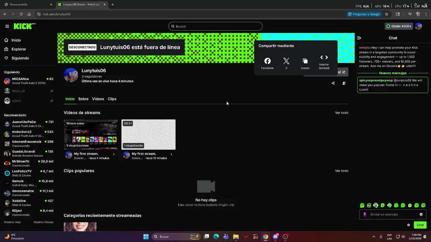Open the offline Masa_18 followed channel
This screenshot has height=242, width=431.
point(29,91)
